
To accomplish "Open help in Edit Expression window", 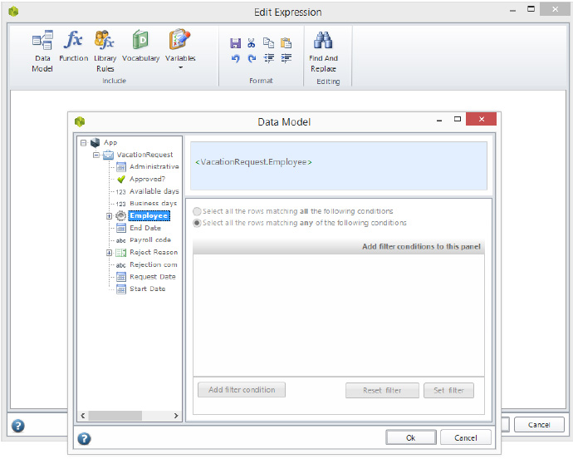I will pos(18,426).
